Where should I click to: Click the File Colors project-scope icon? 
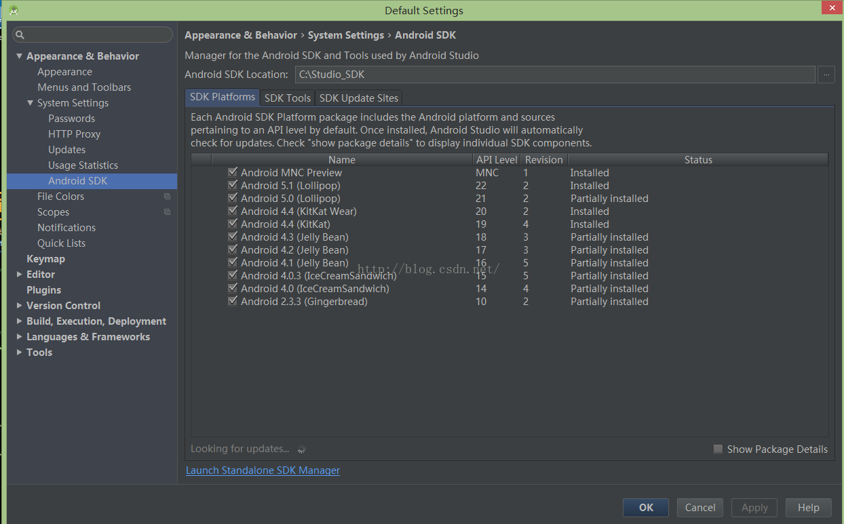(167, 197)
